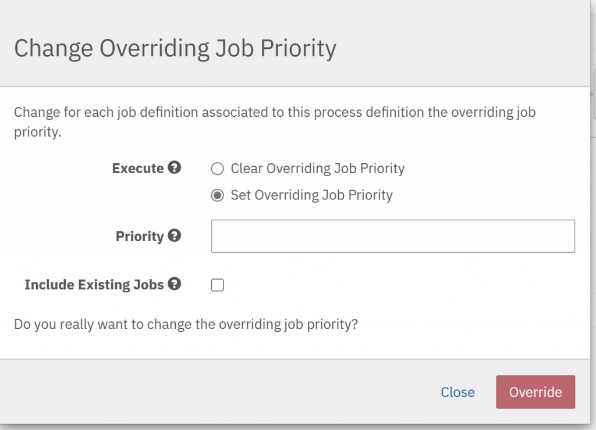Click the "Clear Overriding Job Priority" option text
This screenshot has height=430, width=596.
[317, 169]
